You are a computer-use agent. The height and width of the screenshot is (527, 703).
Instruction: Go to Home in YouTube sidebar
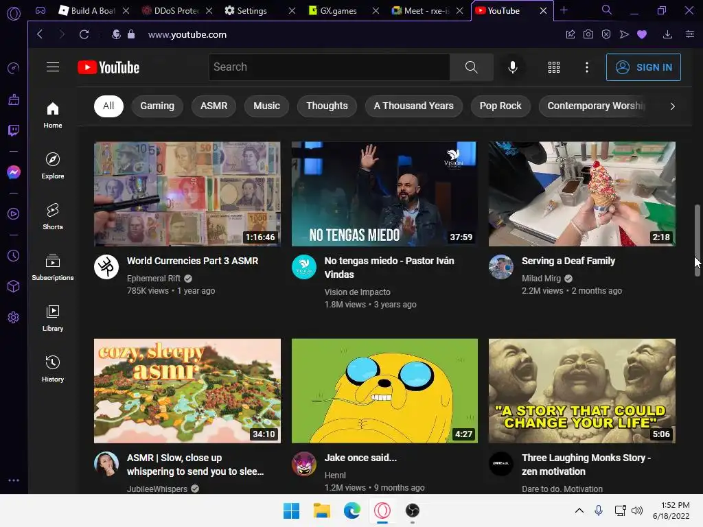coord(53,115)
